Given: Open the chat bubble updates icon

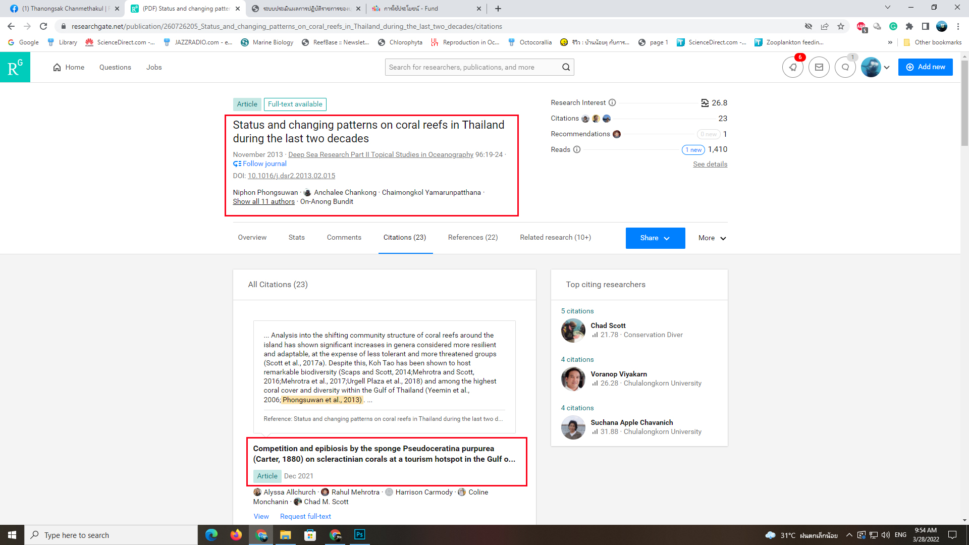Looking at the screenshot, I should click(845, 67).
